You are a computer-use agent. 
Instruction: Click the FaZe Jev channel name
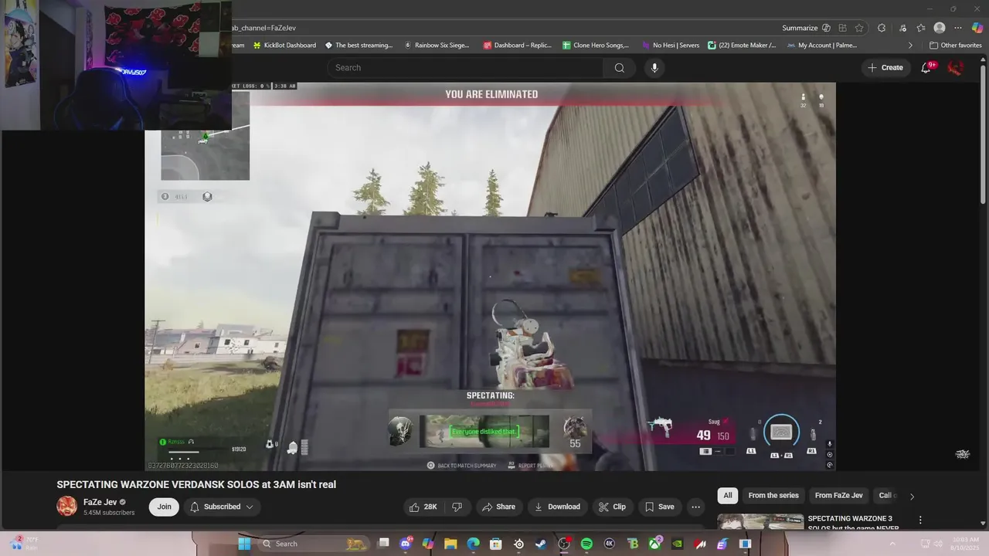pos(100,502)
